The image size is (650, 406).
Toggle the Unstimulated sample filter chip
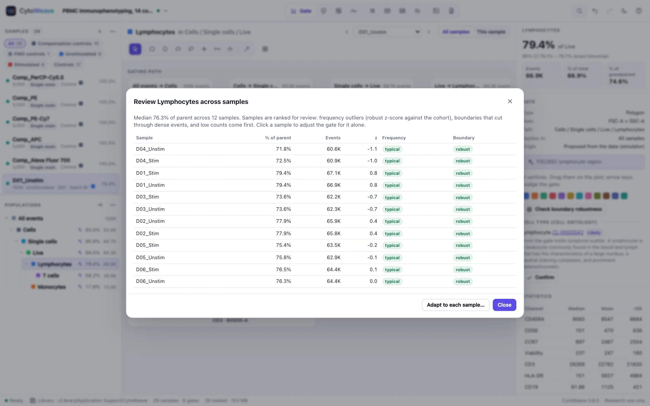click(80, 54)
